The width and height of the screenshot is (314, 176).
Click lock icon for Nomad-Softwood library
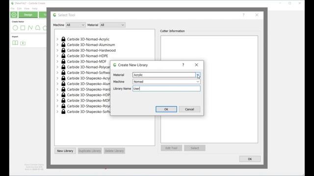coord(63,73)
